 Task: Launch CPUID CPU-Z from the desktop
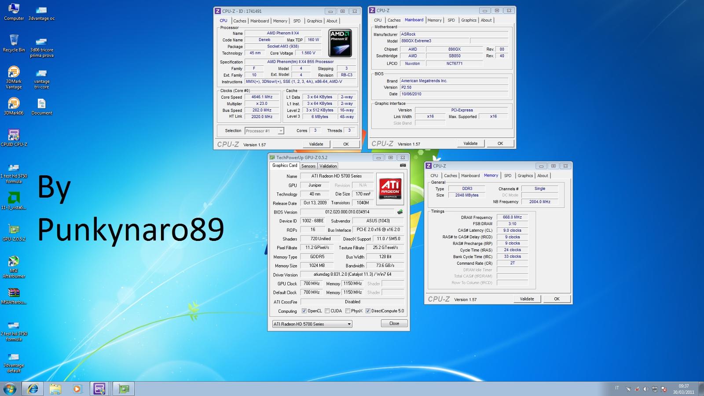coord(14,137)
